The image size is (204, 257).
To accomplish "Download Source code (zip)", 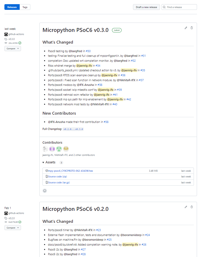I will coord(58,177).
